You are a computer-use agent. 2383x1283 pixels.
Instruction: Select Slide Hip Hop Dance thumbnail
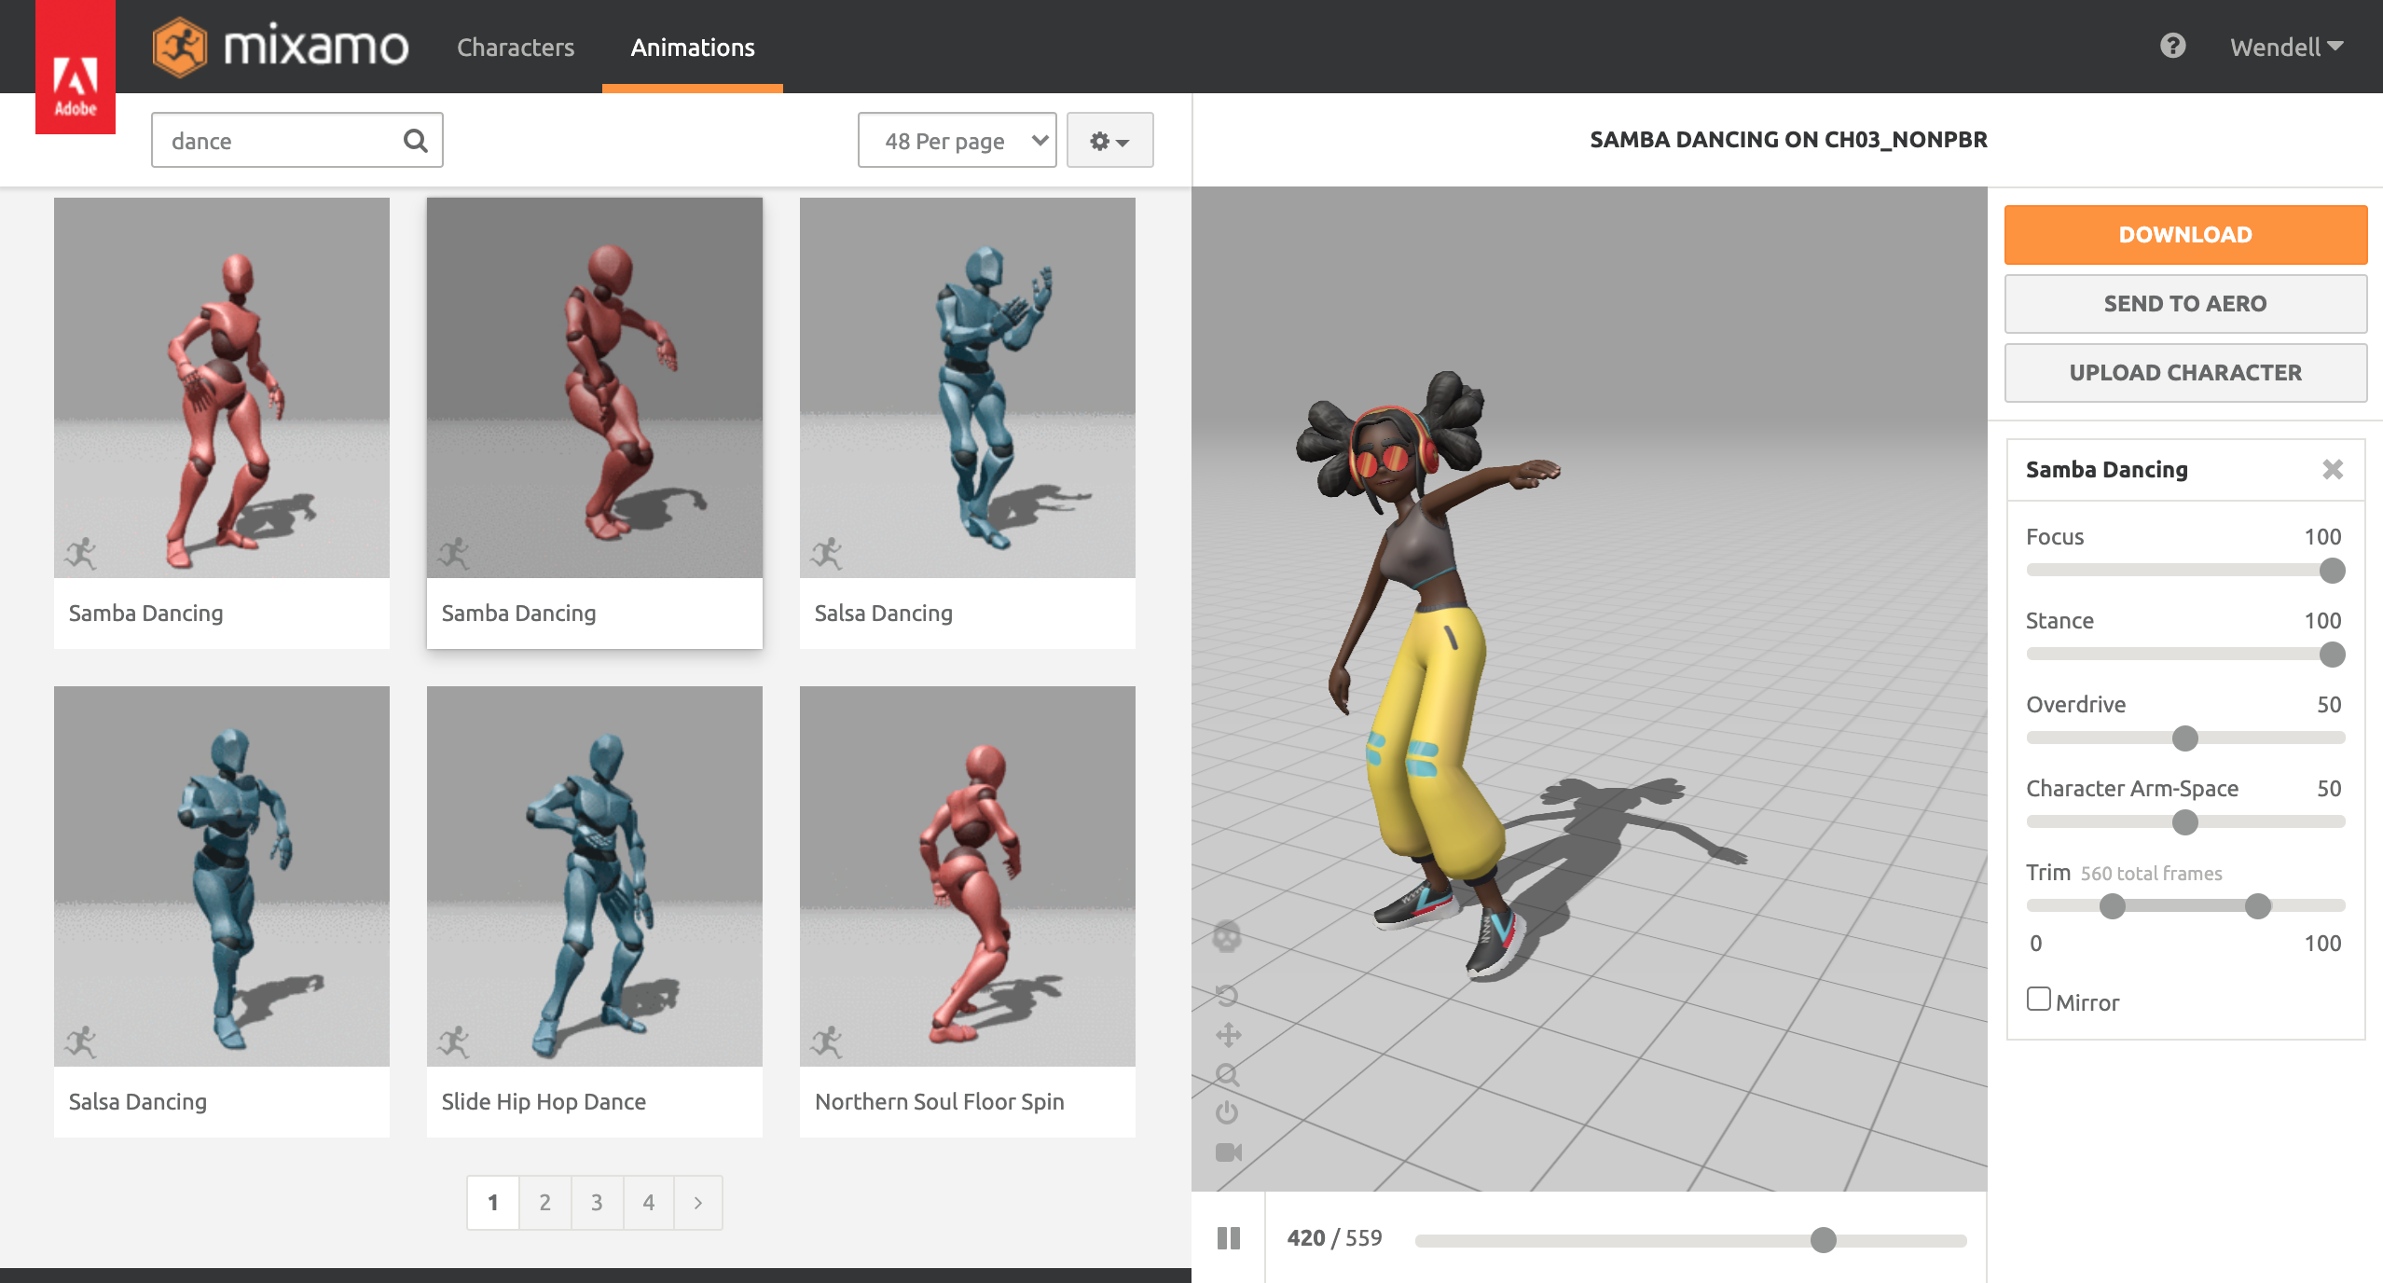(x=595, y=876)
